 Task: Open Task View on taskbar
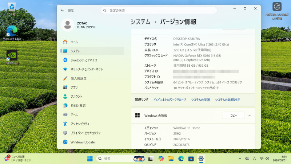pyautogui.click(x=151, y=159)
